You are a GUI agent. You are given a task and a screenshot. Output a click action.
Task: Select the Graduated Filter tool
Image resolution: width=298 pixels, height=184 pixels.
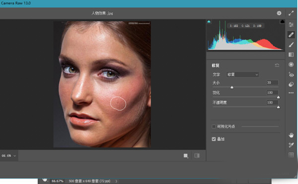point(291,55)
